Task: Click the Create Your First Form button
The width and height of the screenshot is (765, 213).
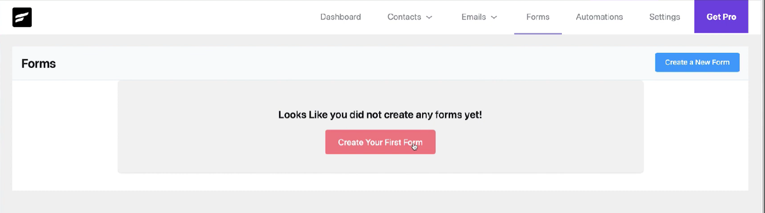Action: (x=380, y=142)
